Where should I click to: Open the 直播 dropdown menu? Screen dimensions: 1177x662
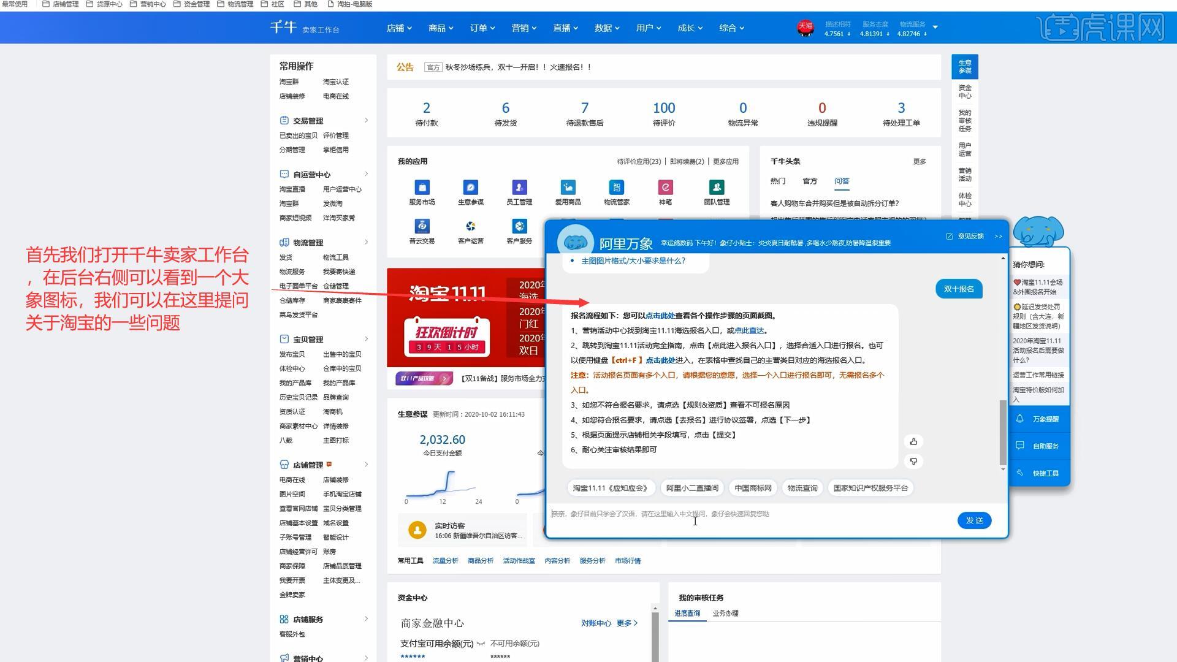coord(565,28)
